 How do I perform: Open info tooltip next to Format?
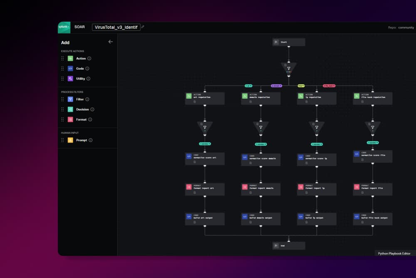[x=90, y=120]
